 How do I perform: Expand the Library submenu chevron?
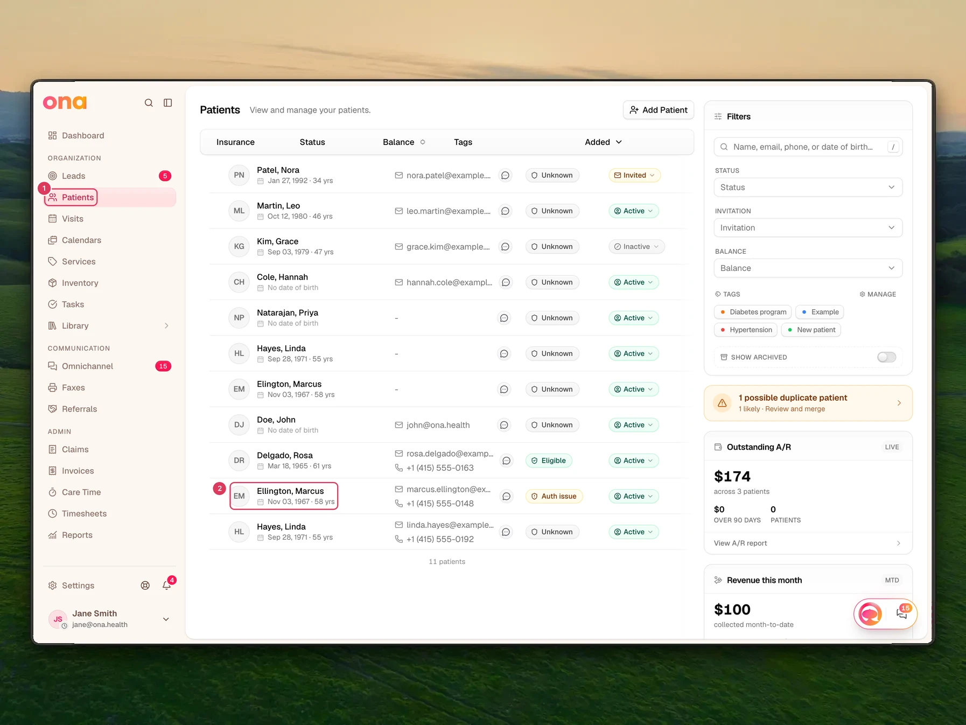pos(166,326)
